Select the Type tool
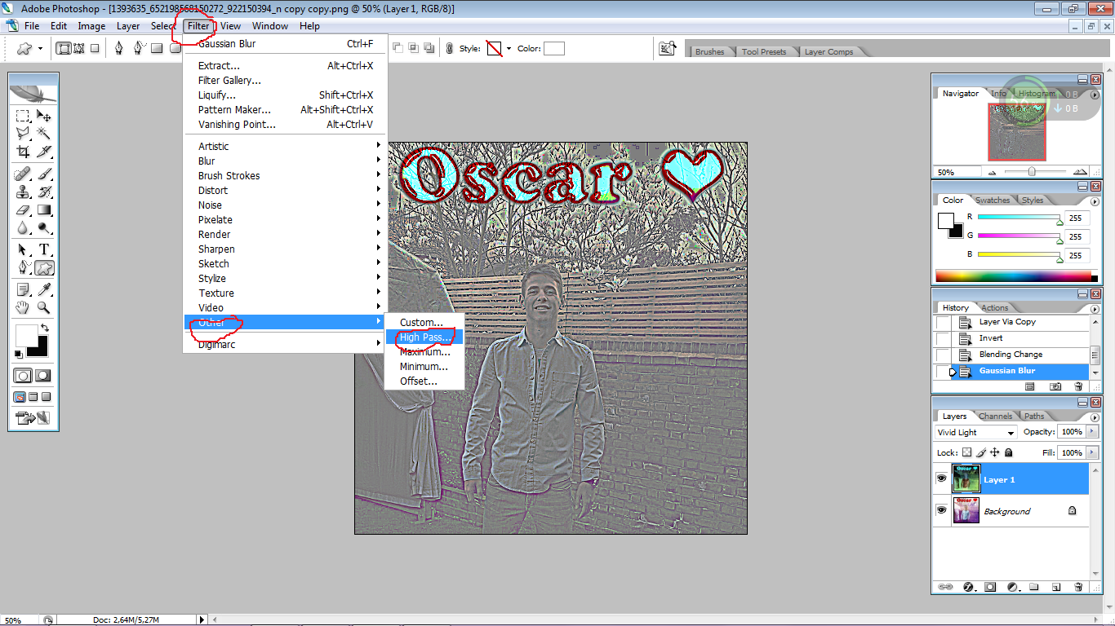Screen dimensions: 1115x626 point(44,249)
